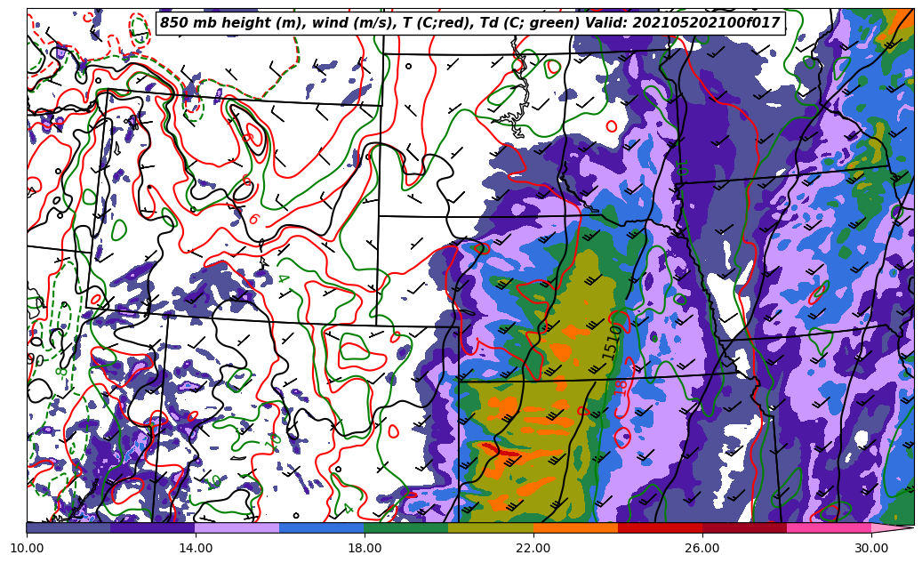Click the 26.00 colorbar tick label

pos(702,548)
